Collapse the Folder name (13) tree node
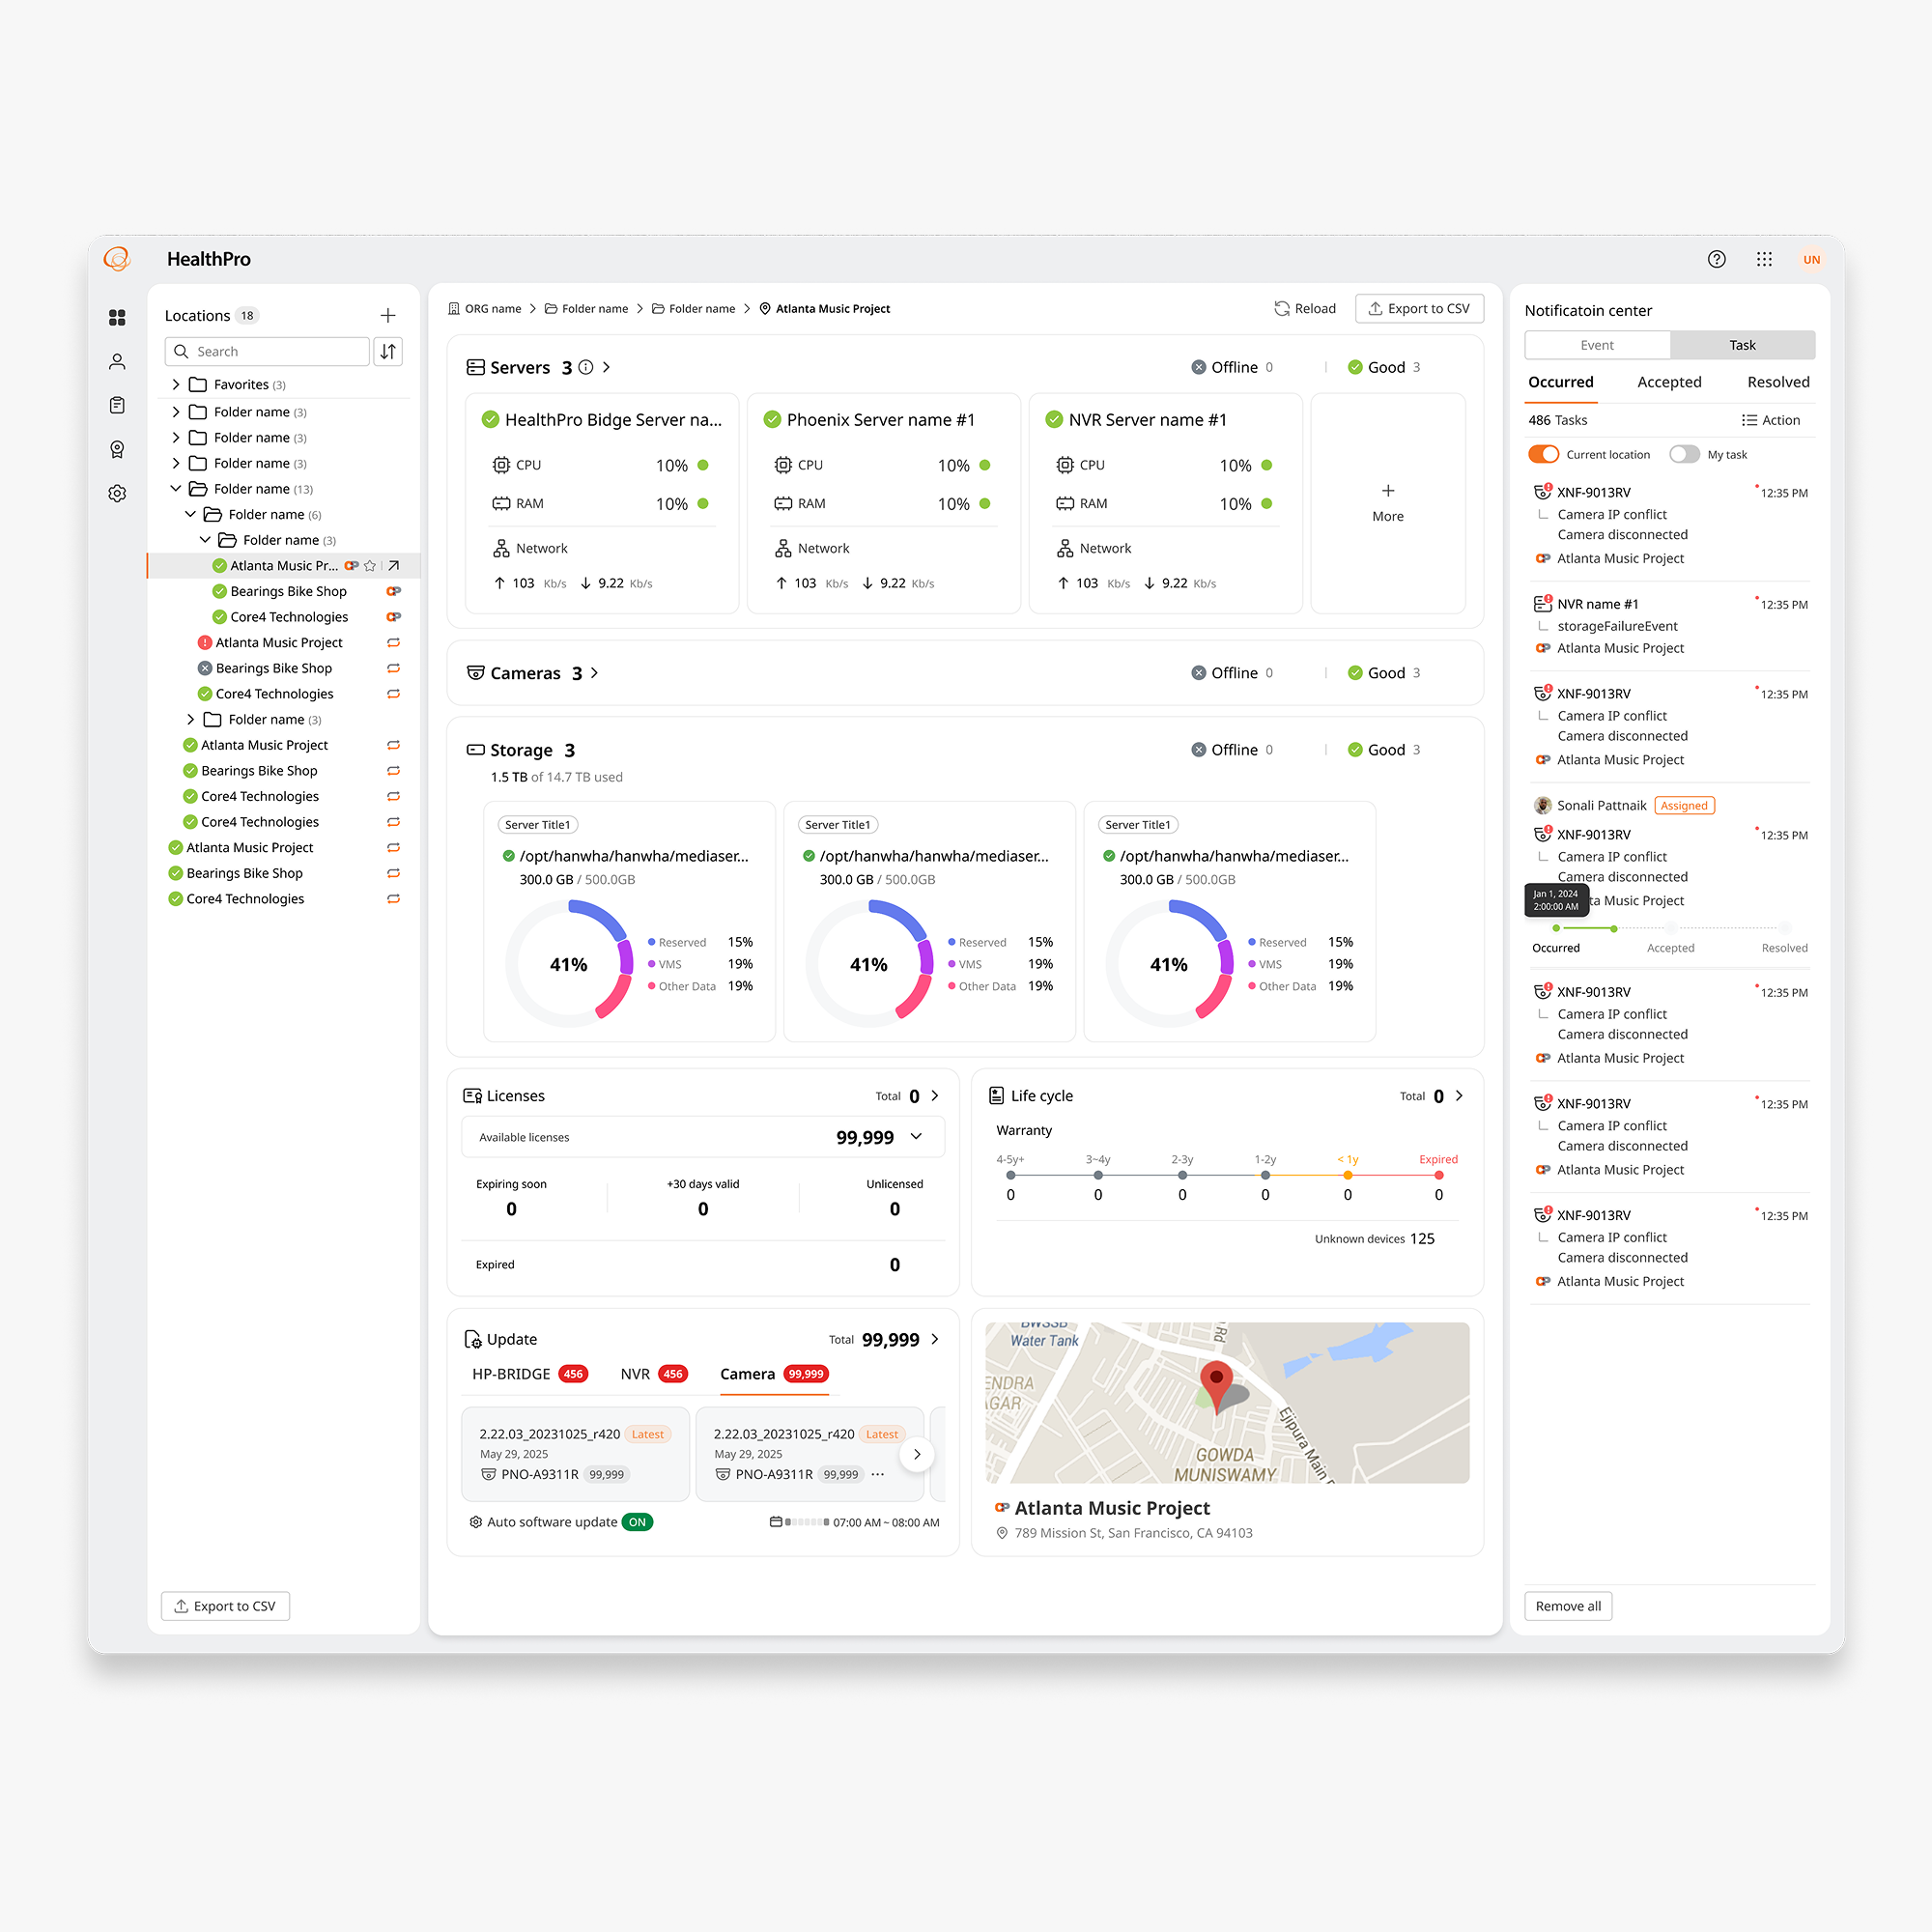Viewport: 1932px width, 1932px height. 176,489
